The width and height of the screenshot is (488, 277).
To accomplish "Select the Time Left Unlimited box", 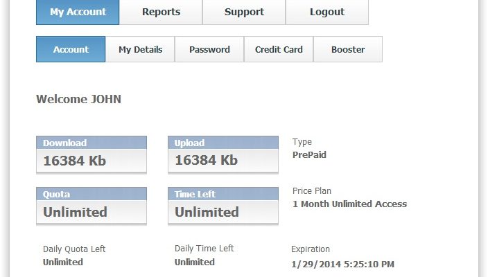I will point(223,206).
